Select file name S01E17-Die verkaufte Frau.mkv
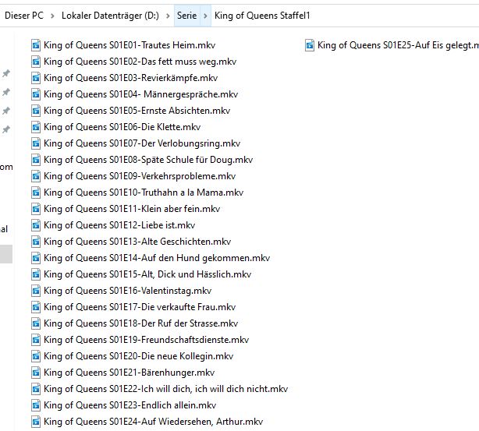This screenshot has height=431, width=479. [x=140, y=307]
